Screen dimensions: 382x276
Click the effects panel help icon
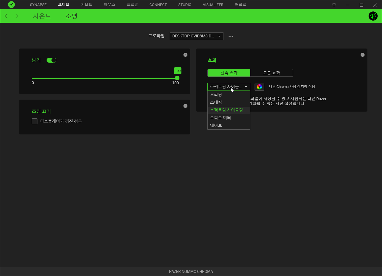pyautogui.click(x=363, y=55)
